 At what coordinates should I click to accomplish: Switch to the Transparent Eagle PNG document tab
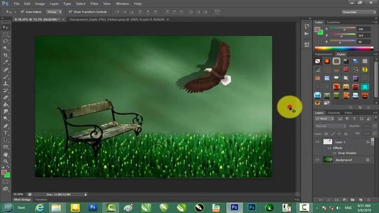click(x=117, y=20)
